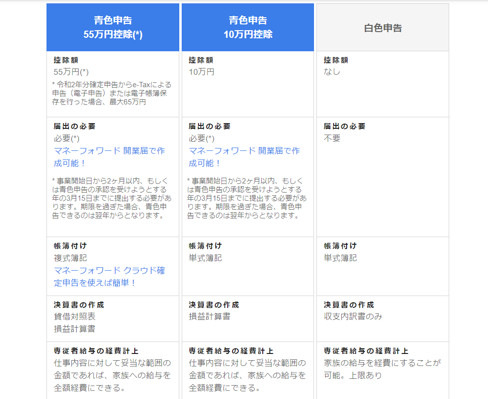Click the 令和2年分確定申告 e-Tax footnote
This screenshot has width=488, height=399.
[x=112, y=93]
